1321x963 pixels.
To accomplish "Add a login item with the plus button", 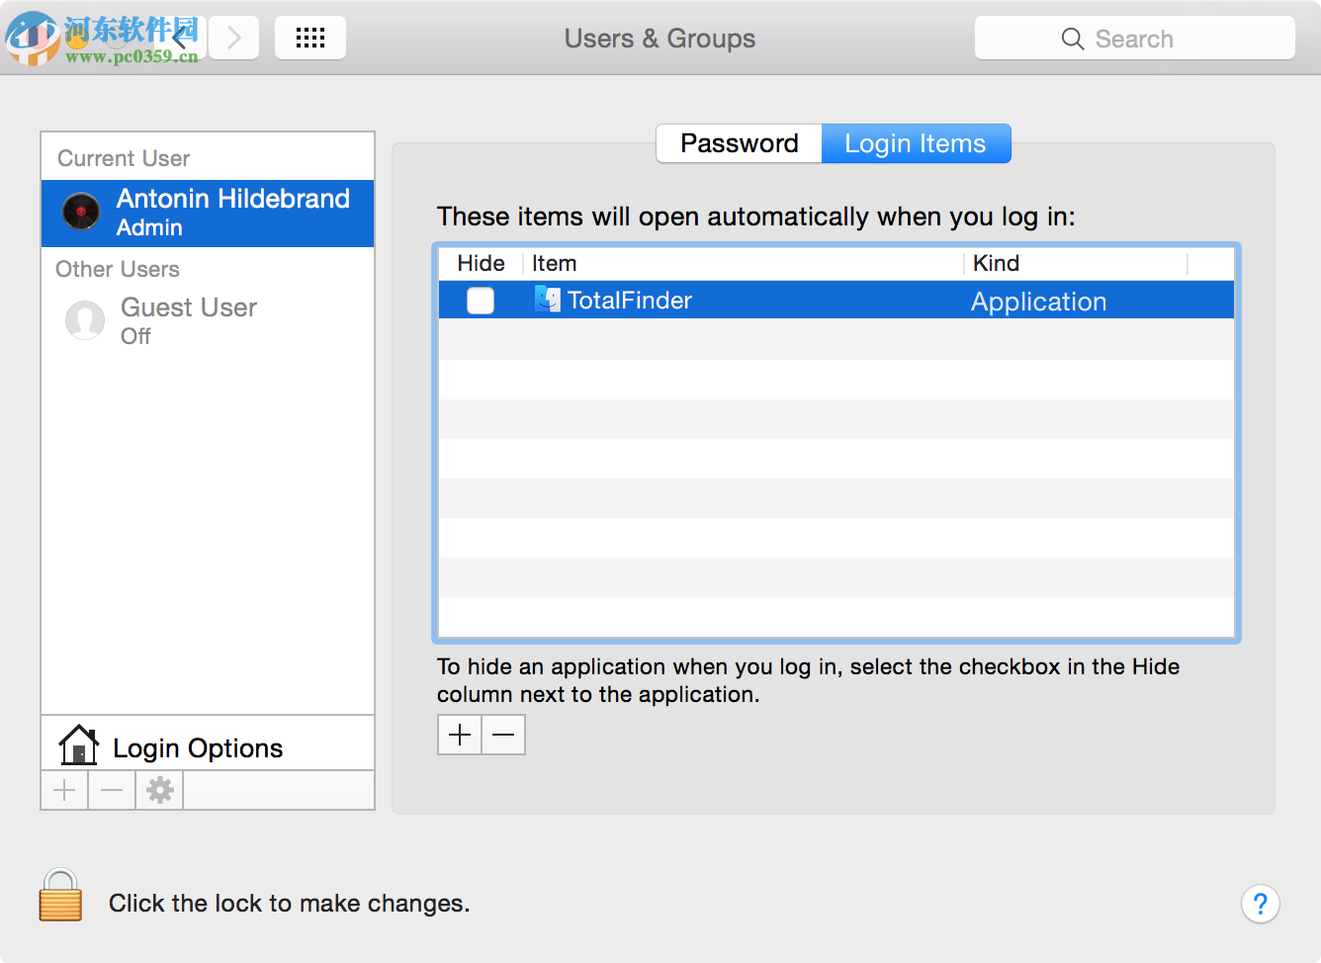I will [x=459, y=735].
